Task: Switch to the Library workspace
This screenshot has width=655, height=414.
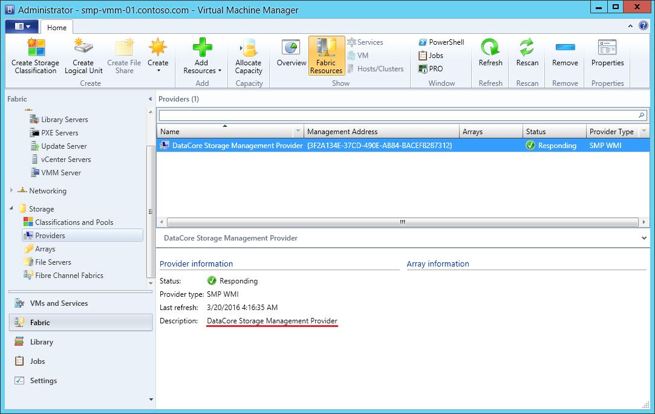Action: 42,342
